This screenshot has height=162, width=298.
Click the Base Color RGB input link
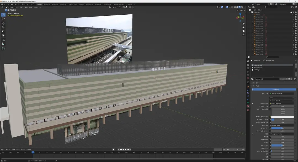tap(281, 103)
